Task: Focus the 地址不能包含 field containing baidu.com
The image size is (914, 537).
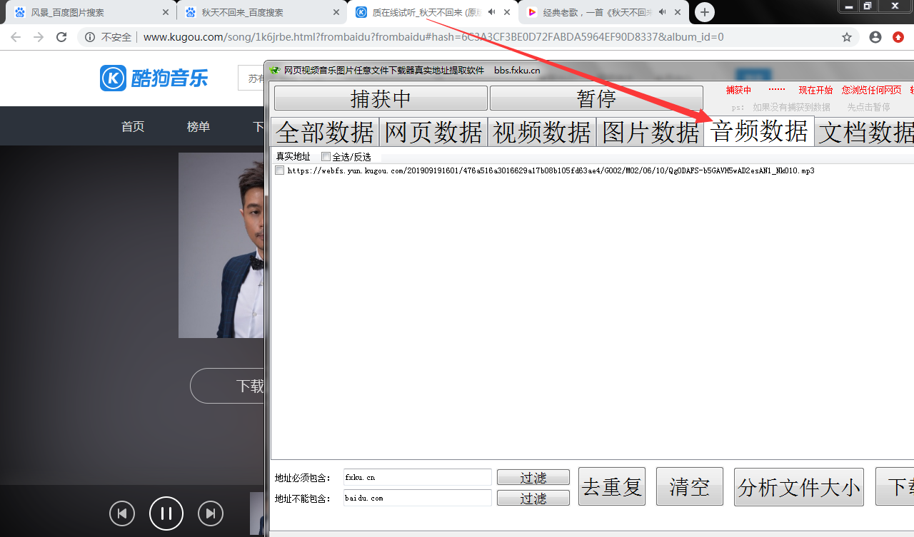Action: click(x=418, y=498)
